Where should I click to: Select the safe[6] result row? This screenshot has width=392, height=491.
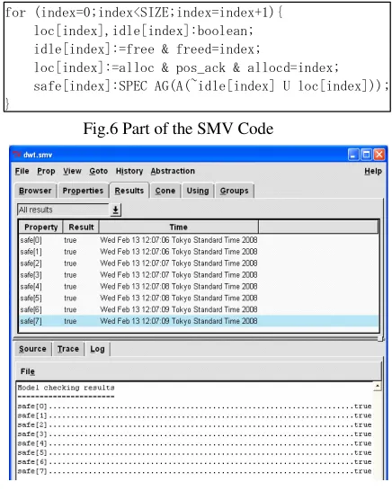click(199, 309)
